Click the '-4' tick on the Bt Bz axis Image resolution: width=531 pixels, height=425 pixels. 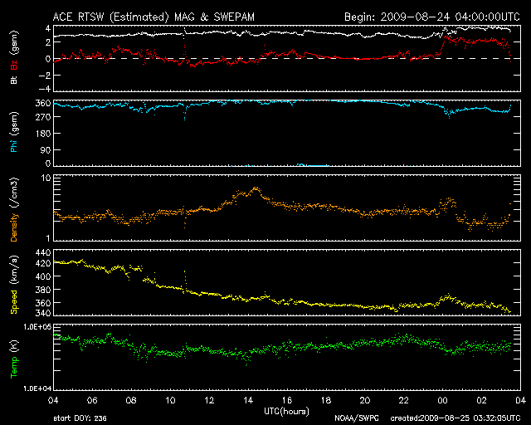[44, 89]
